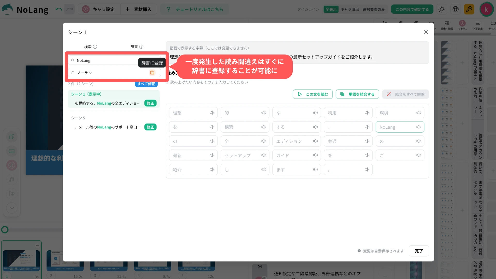Click the character avatar sidebar icon
This screenshot has width=496, height=279.
pyautogui.click(x=12, y=165)
